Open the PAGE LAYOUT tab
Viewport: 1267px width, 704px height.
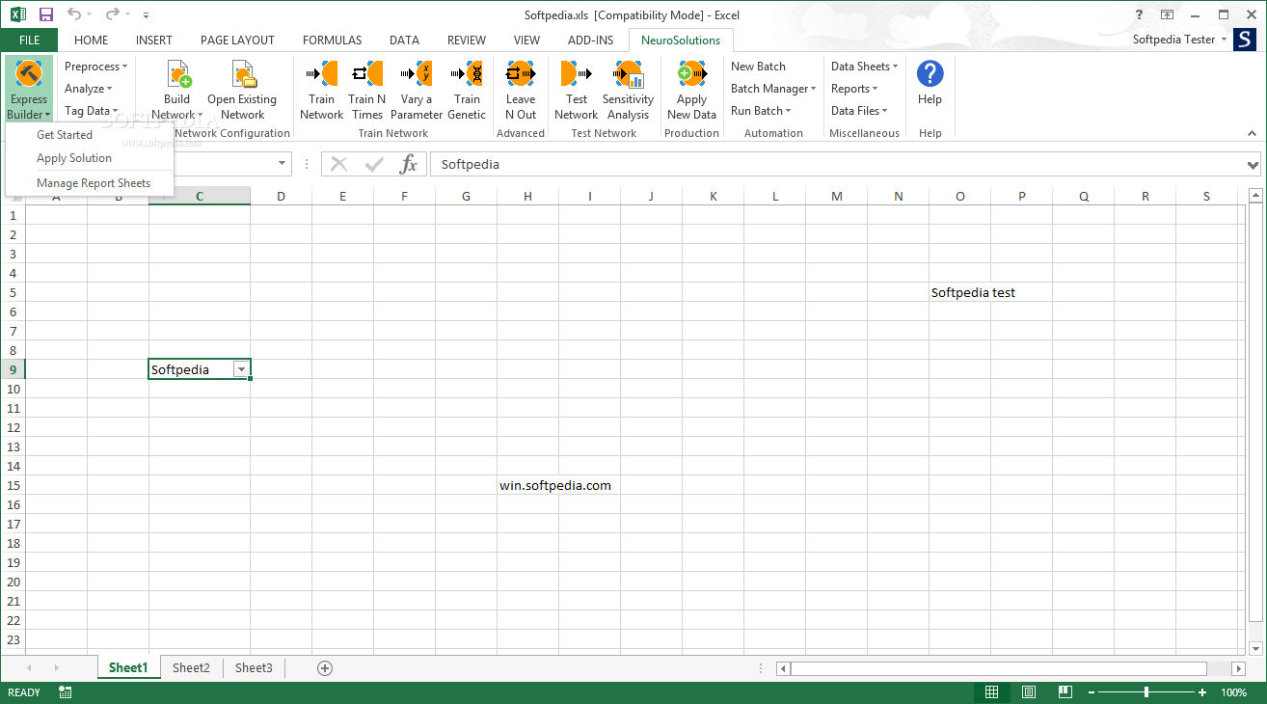pyautogui.click(x=237, y=41)
